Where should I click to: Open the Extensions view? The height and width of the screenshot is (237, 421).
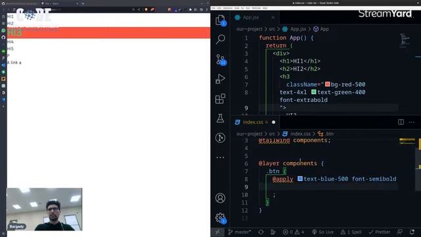(x=220, y=99)
